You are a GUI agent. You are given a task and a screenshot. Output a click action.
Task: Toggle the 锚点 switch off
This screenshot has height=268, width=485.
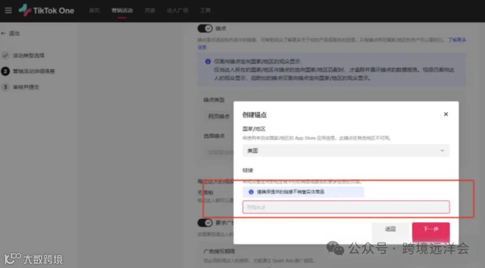(205, 28)
